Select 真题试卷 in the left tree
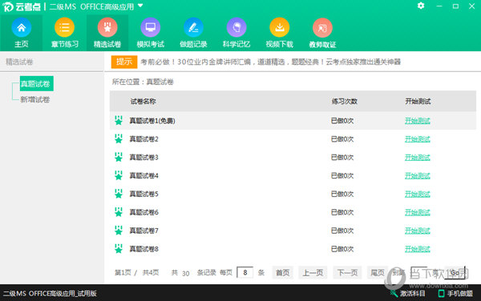 tap(37, 83)
